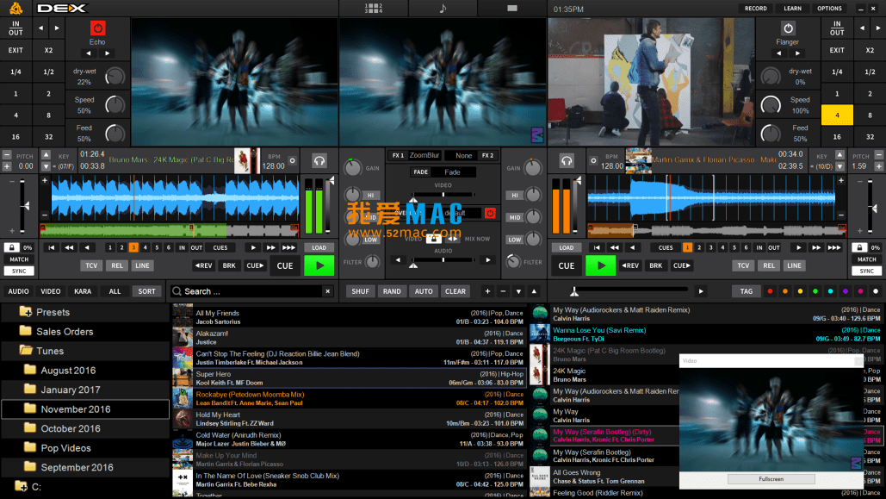Select previous right deck Flanger effect arrow
This screenshot has width=886, height=499.
pos(778,53)
